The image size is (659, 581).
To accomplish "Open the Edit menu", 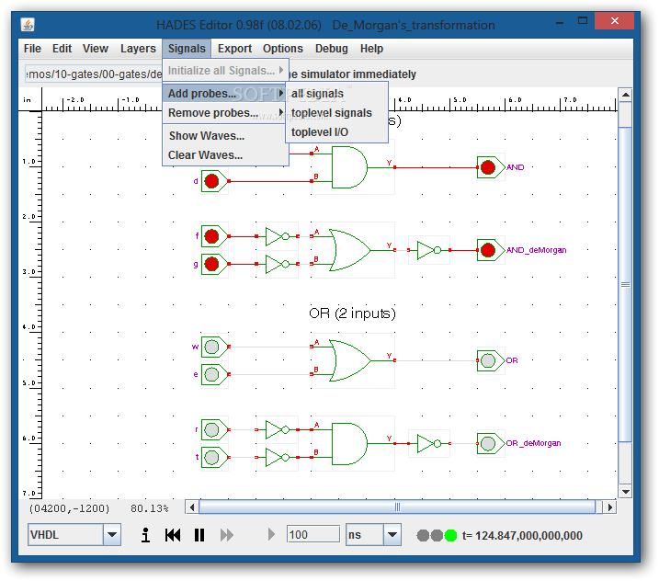I will pos(62,49).
